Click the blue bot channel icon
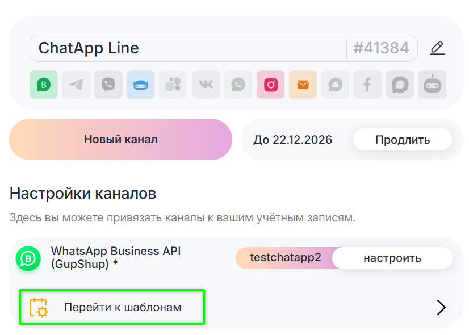Image resolution: width=469 pixels, height=335 pixels. [x=141, y=85]
